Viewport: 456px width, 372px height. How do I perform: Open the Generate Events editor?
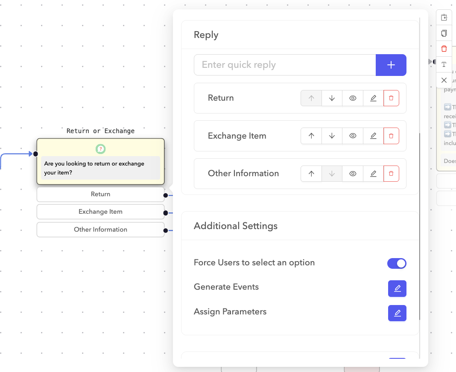click(397, 288)
